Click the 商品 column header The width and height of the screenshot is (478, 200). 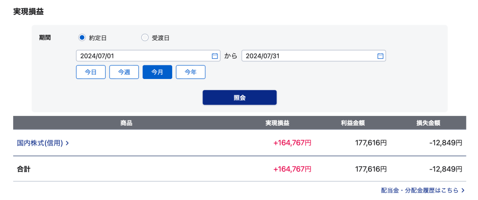click(x=126, y=123)
